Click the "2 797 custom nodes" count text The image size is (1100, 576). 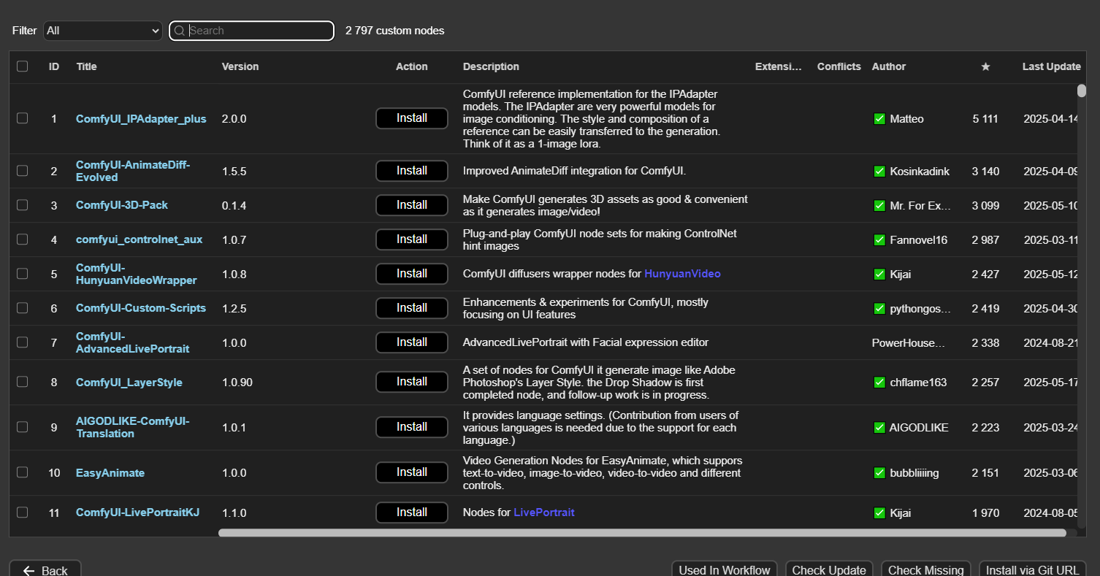click(395, 31)
